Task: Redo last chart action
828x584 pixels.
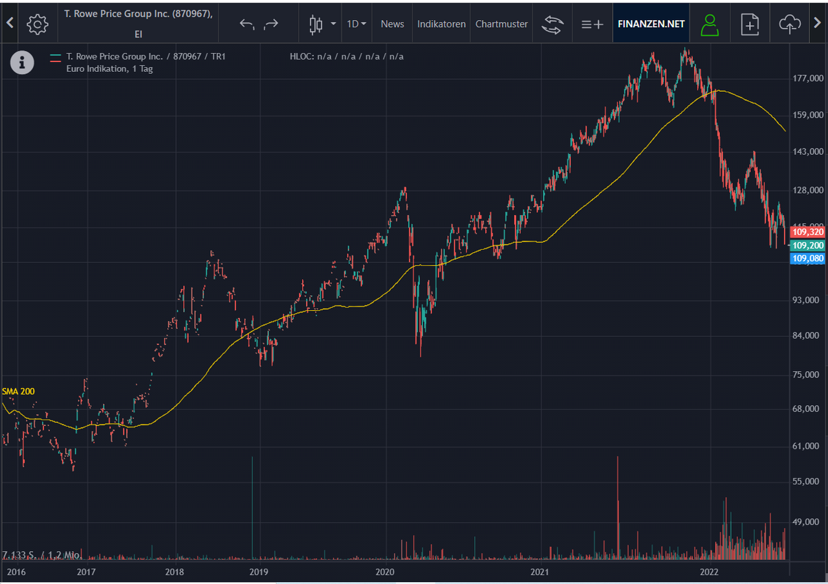Action: tap(271, 24)
